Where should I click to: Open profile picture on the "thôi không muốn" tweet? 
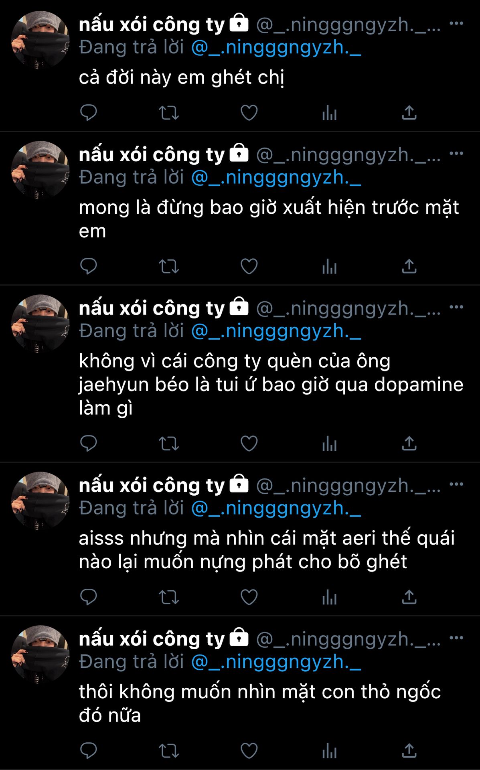pos(40,654)
